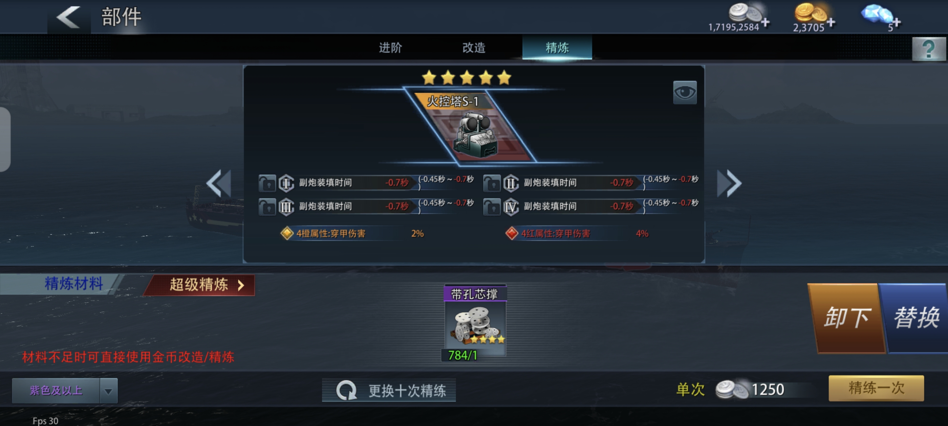Toggle the lock on attribute slot I
This screenshot has height=426, width=948.
click(x=267, y=183)
